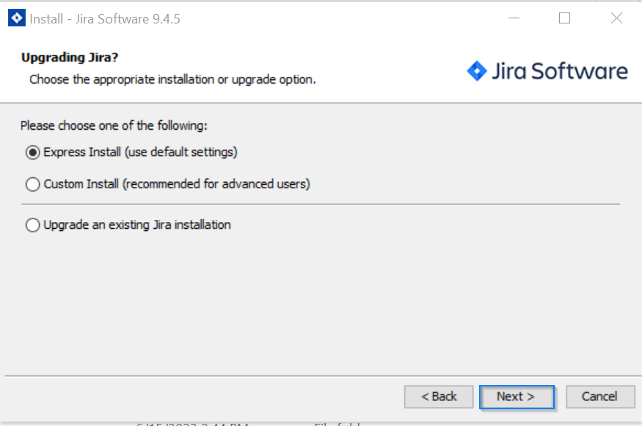Click the Jira Software diamond logo
642x426 pixels.
(477, 71)
